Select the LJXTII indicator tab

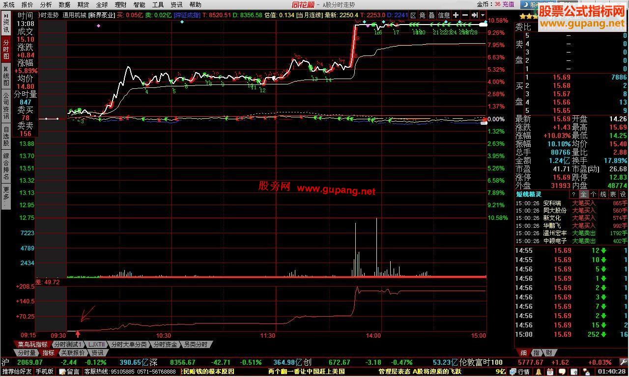(96, 345)
